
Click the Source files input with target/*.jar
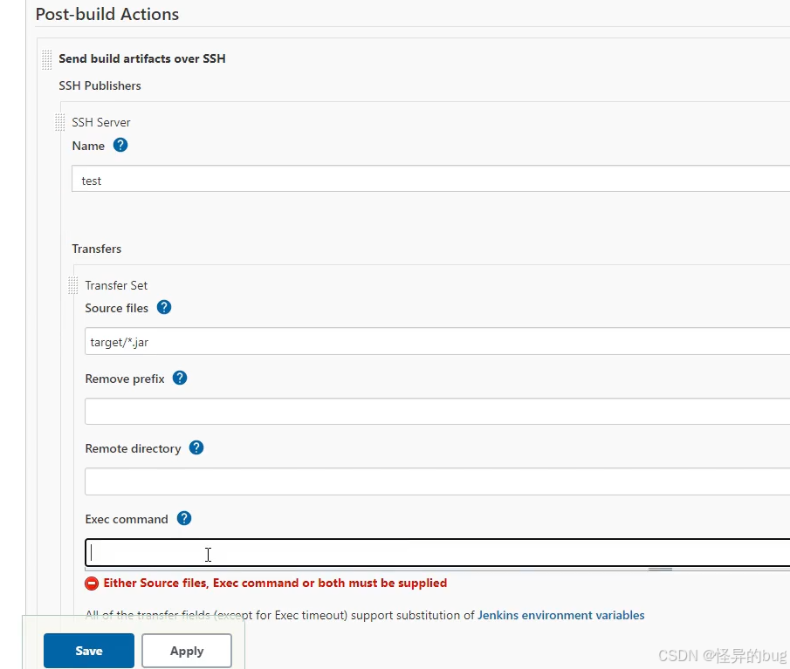click(436, 342)
